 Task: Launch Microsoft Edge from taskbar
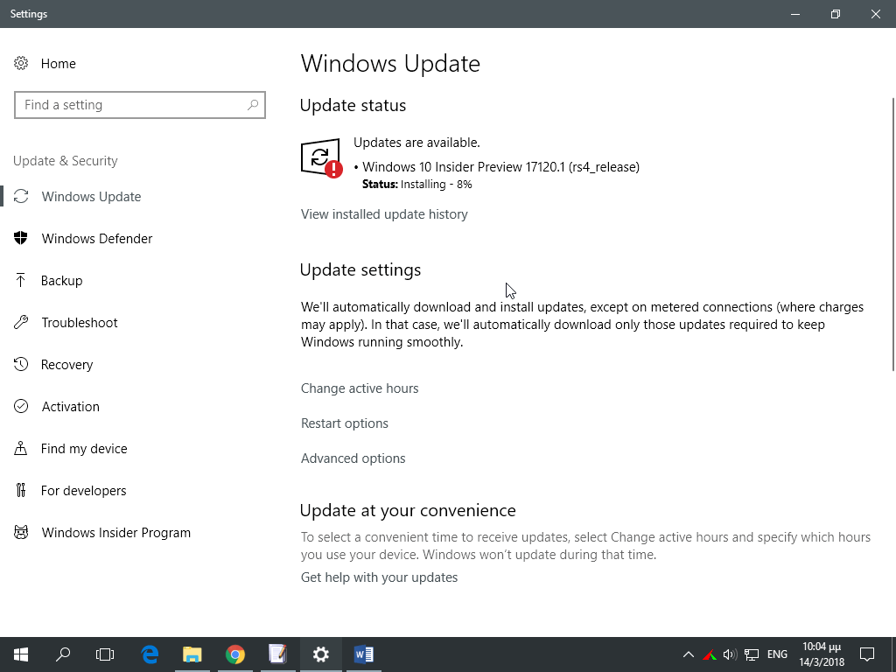coord(150,654)
